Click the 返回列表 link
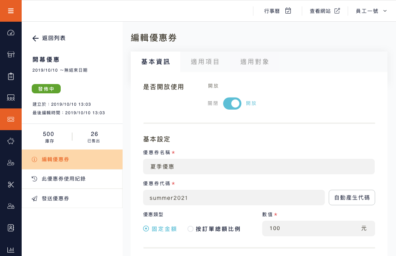 tap(54, 38)
